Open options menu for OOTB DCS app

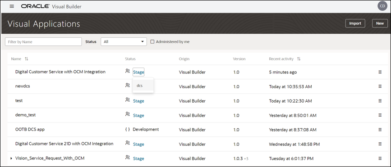click(x=380, y=130)
